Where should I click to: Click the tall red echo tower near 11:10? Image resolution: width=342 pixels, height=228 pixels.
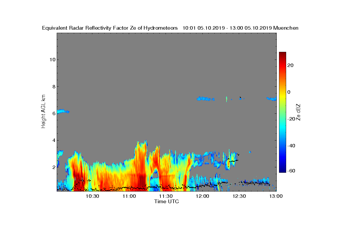click(141, 165)
